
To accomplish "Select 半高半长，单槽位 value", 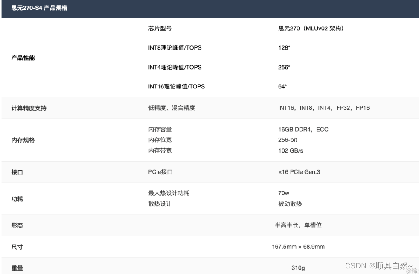I will [298, 225].
